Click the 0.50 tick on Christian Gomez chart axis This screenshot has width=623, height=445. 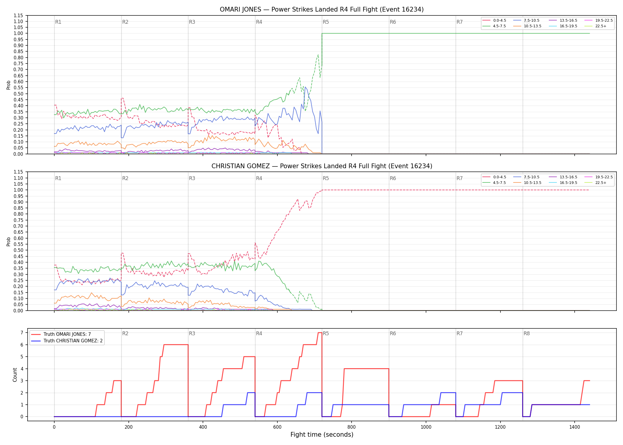click(x=18, y=250)
